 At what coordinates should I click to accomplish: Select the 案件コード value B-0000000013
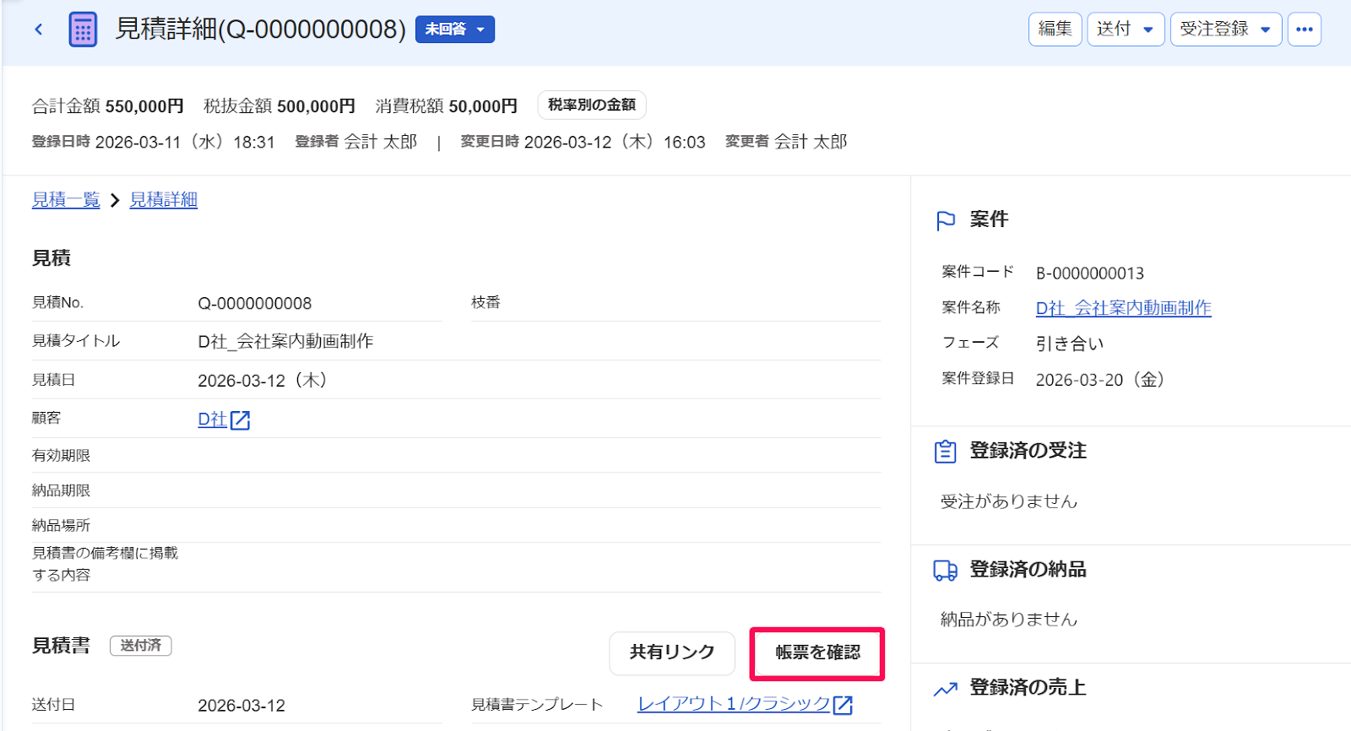(1090, 273)
